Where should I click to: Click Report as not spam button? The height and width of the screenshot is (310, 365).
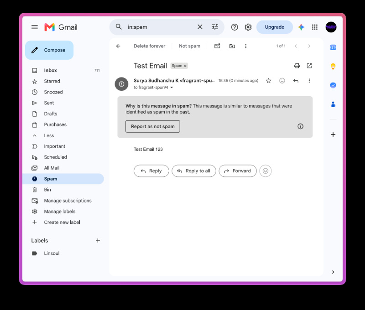pos(153,127)
